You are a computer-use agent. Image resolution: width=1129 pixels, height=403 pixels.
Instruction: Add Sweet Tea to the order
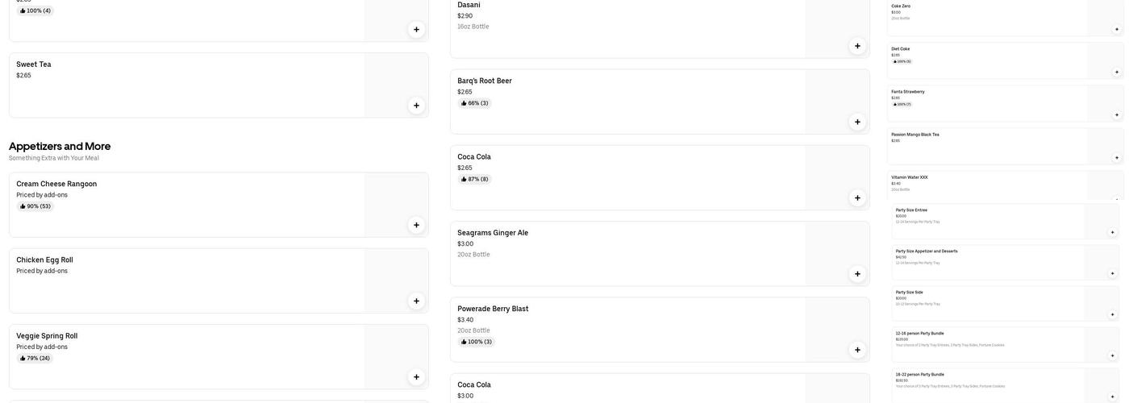coord(416,106)
